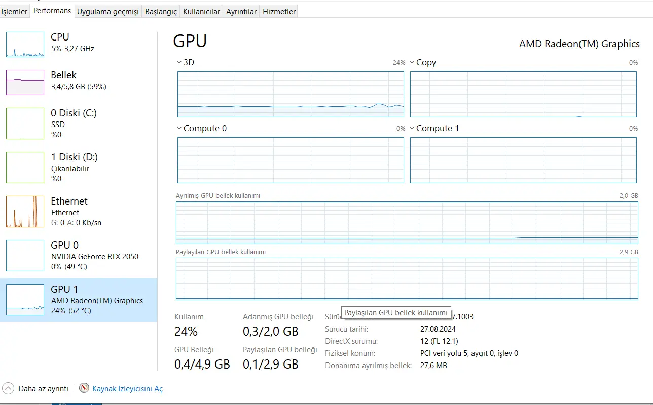Click the Compute 0 usage graph

[291, 160]
